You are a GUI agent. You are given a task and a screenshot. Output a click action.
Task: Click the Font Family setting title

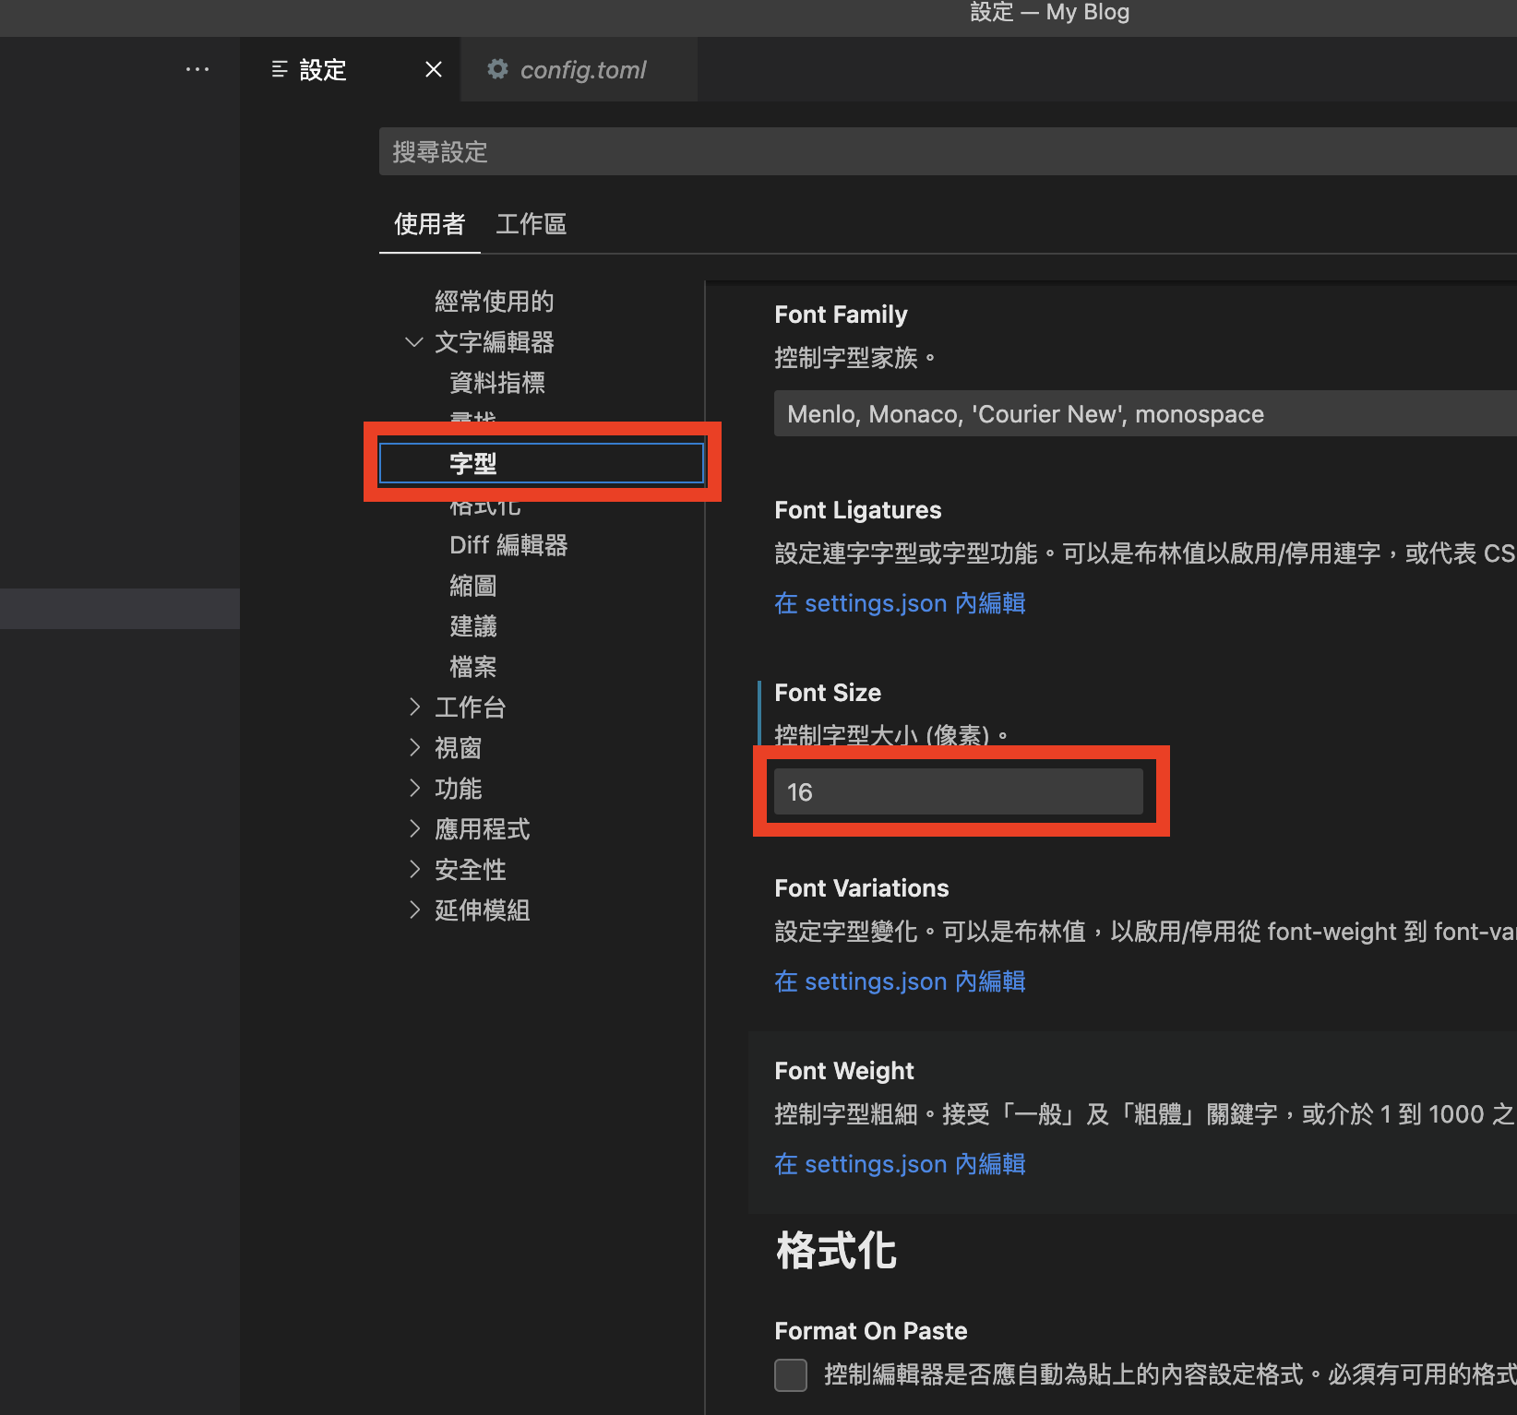[x=841, y=315]
